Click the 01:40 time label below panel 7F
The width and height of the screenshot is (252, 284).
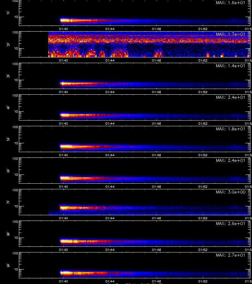63,218
